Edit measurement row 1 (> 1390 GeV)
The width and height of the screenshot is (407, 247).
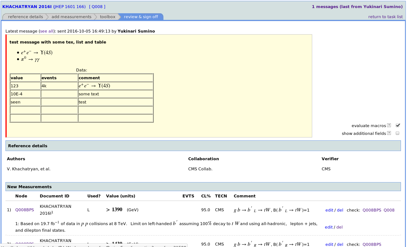tap(329, 210)
